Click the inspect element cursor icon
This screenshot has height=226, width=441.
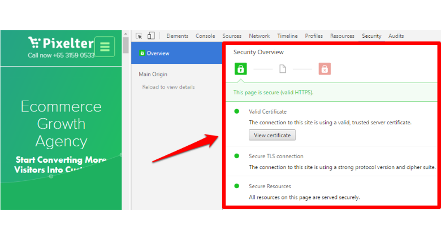139,36
